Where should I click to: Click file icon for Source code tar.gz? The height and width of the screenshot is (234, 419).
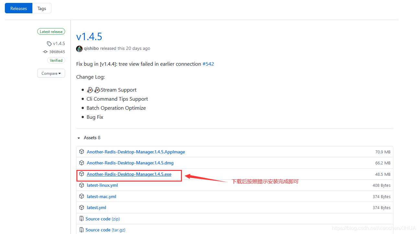[x=82, y=229]
